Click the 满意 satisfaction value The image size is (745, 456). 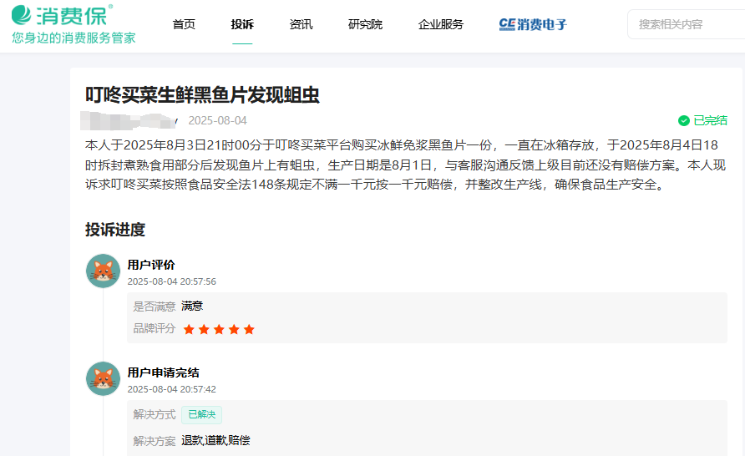[192, 306]
